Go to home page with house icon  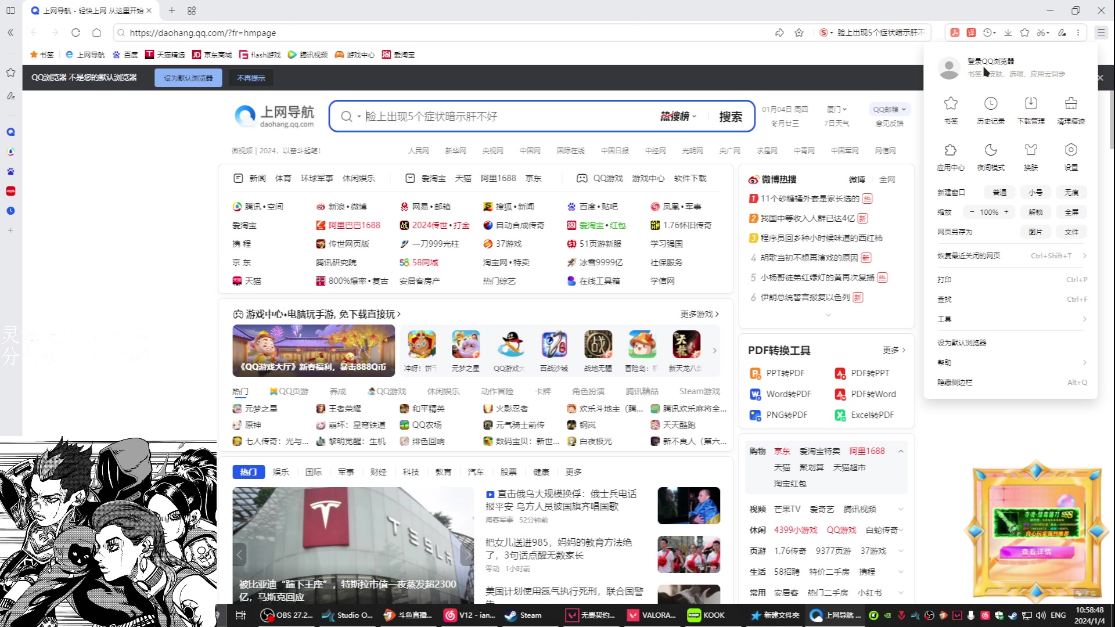pyautogui.click(x=97, y=33)
